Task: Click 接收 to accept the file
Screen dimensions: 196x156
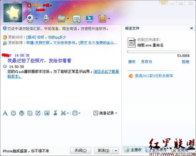Action: 132,62
